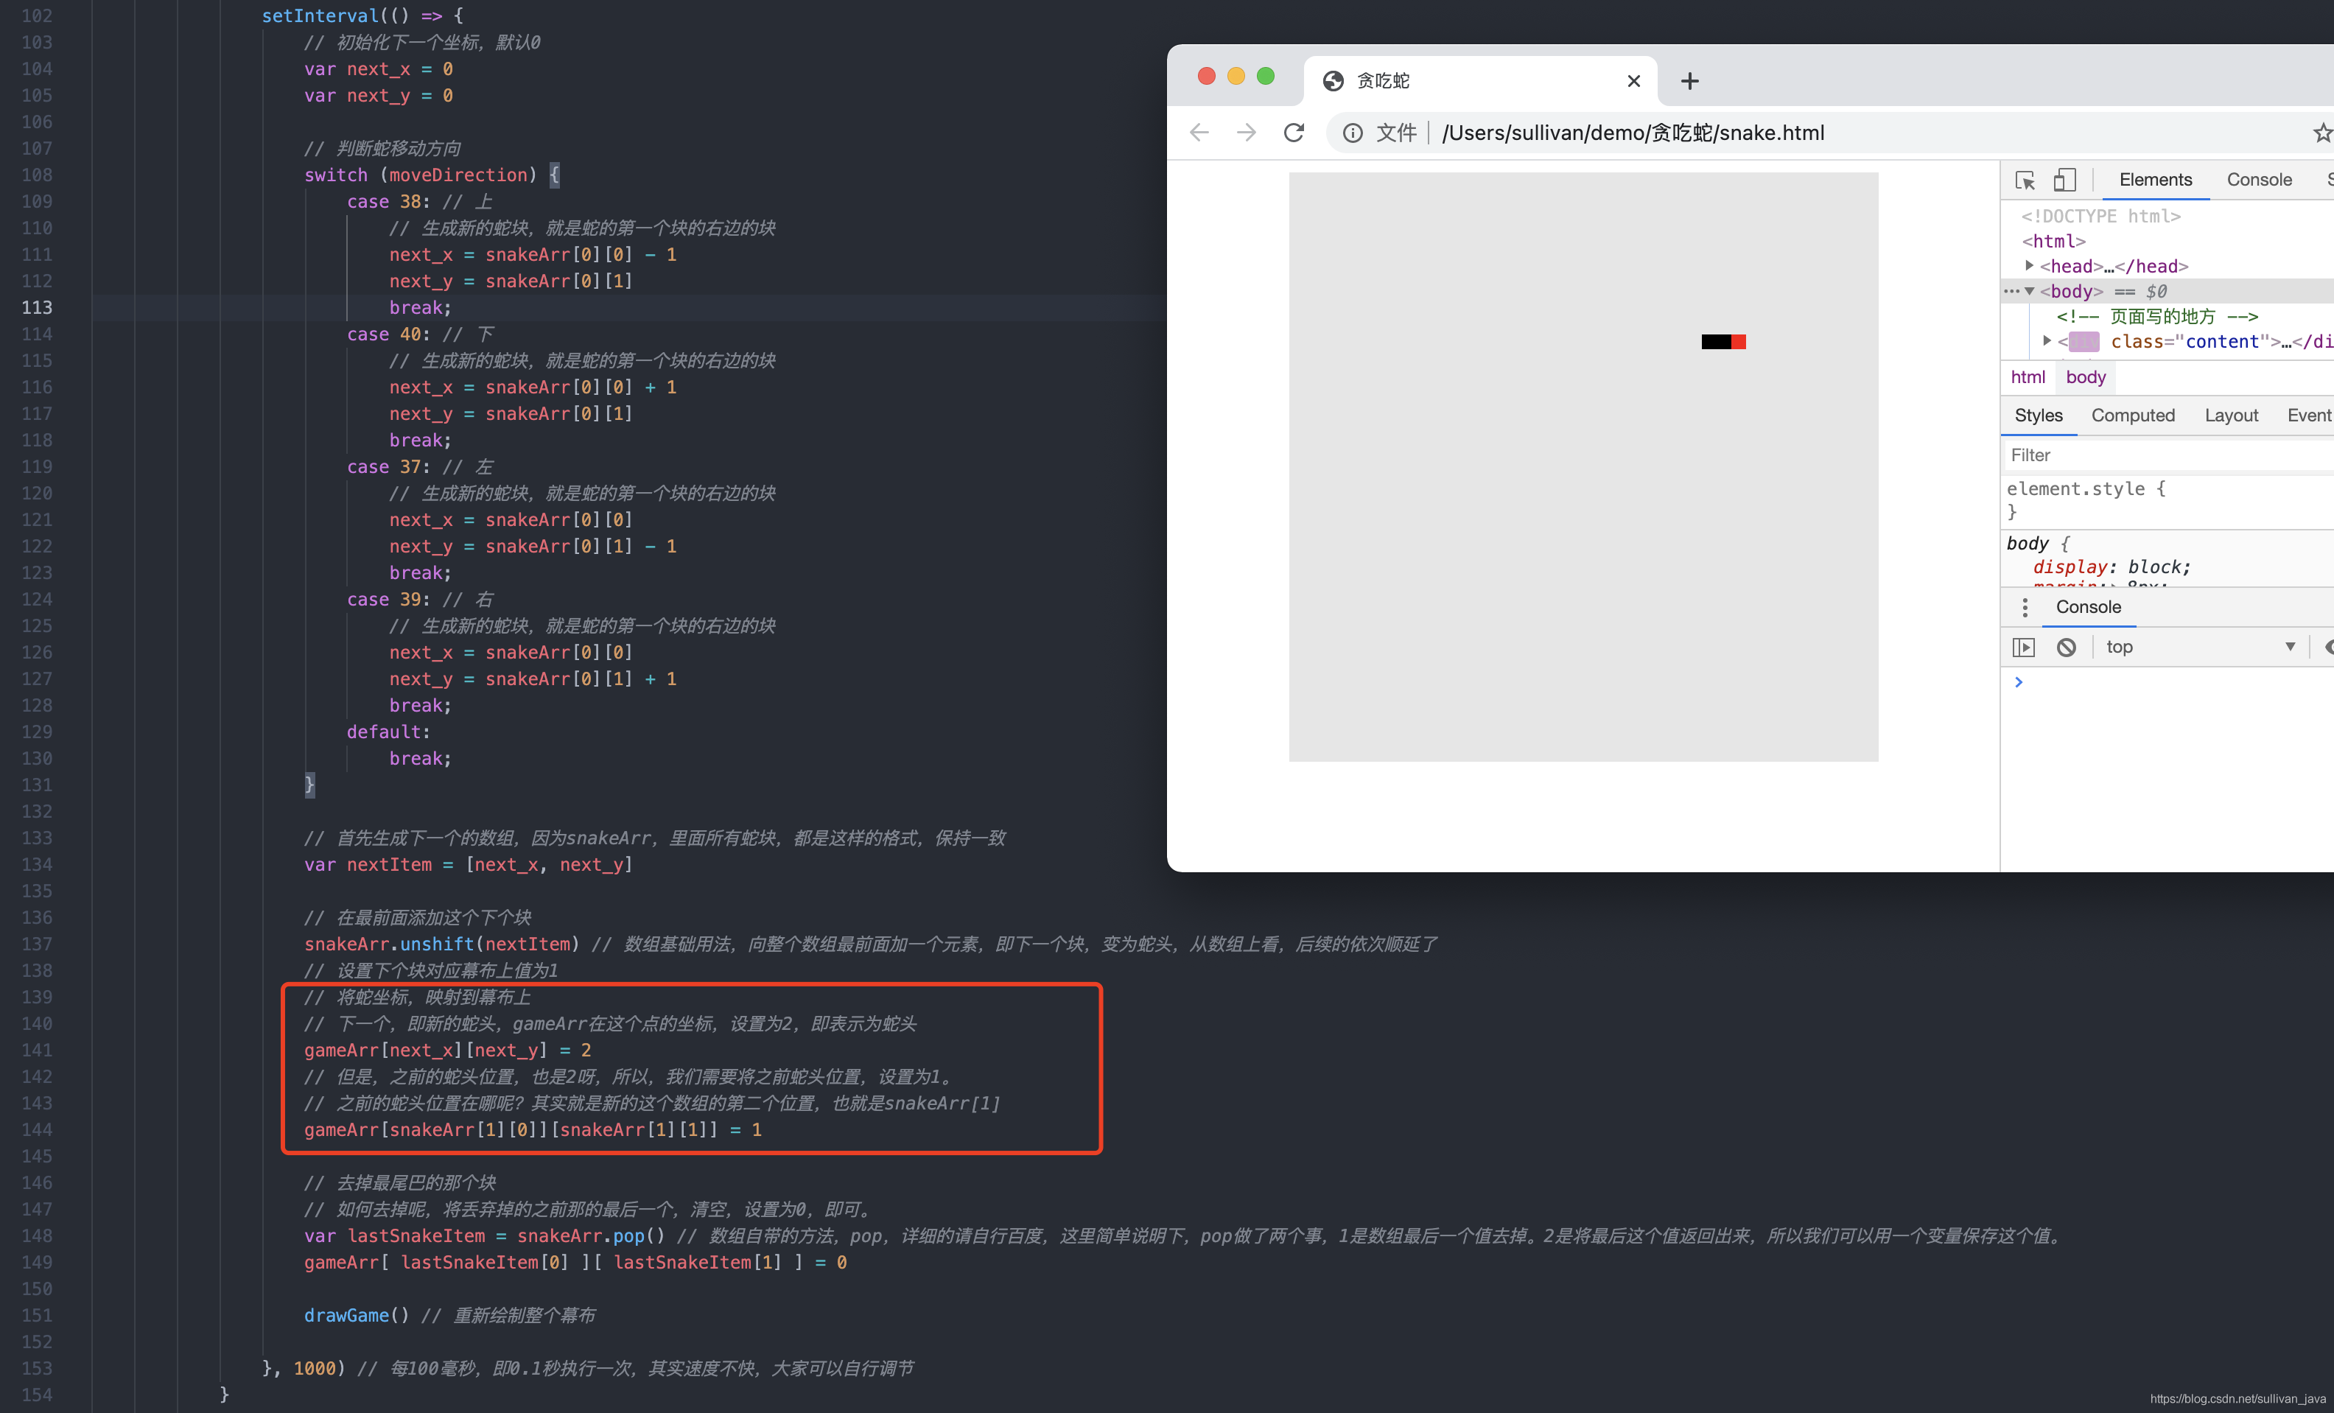Open the site information icon beside 文件
The width and height of the screenshot is (2334, 1413).
pos(1353,133)
